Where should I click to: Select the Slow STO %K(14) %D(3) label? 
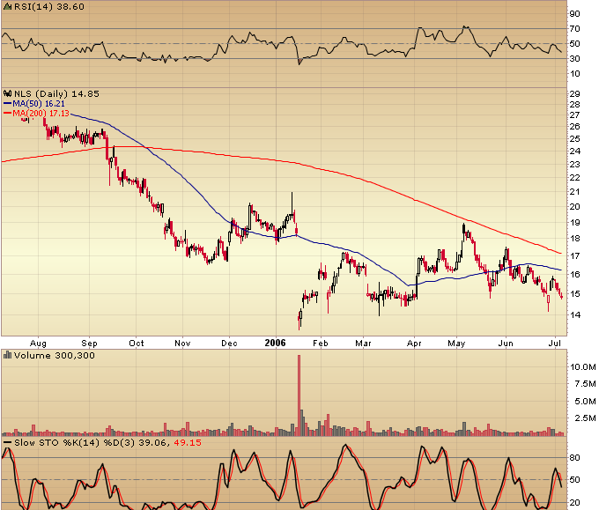(x=74, y=442)
